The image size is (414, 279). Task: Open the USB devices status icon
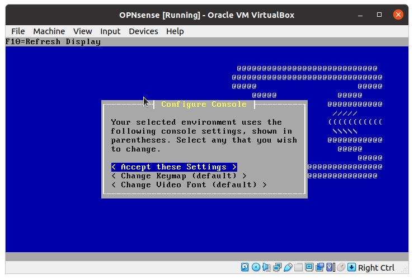288,267
